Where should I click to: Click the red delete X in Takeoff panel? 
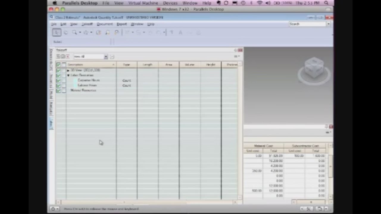[68, 56]
